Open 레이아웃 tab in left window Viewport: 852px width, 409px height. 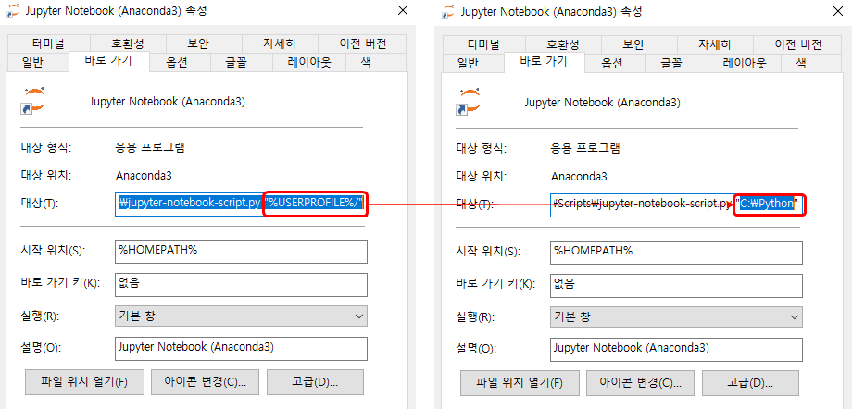(309, 63)
